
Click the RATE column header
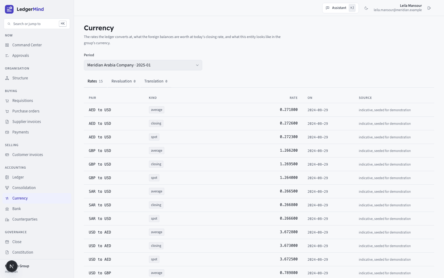coord(294,98)
